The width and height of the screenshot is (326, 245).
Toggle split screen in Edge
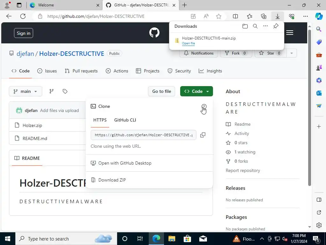pyautogui.click(x=235, y=16)
